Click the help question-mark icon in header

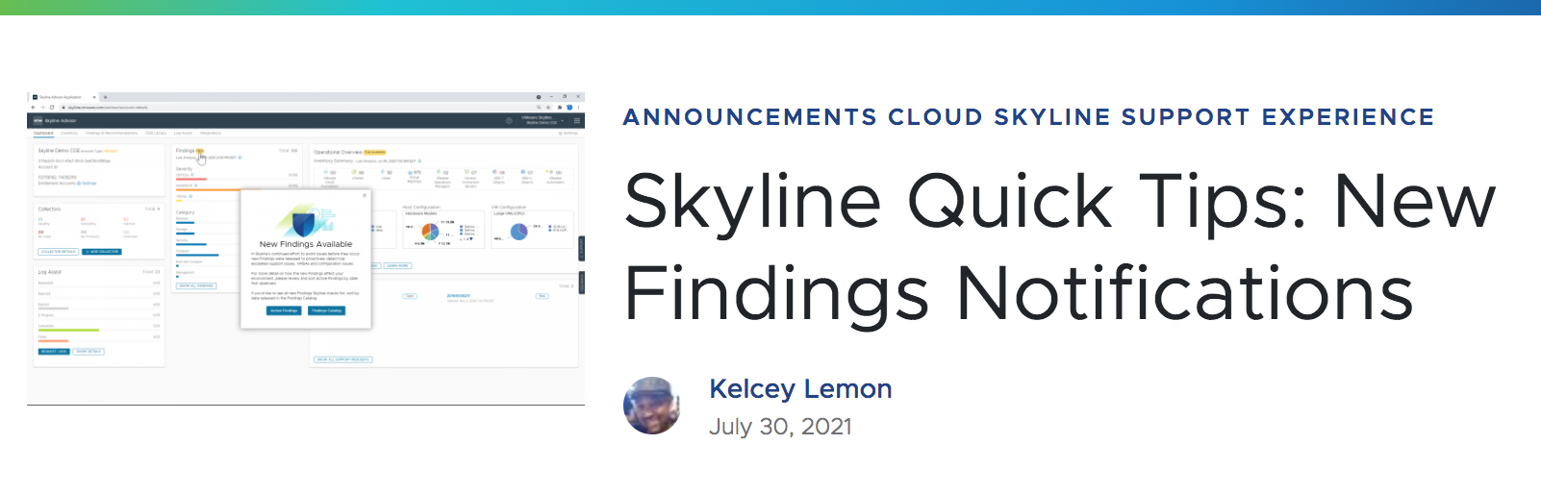(509, 120)
